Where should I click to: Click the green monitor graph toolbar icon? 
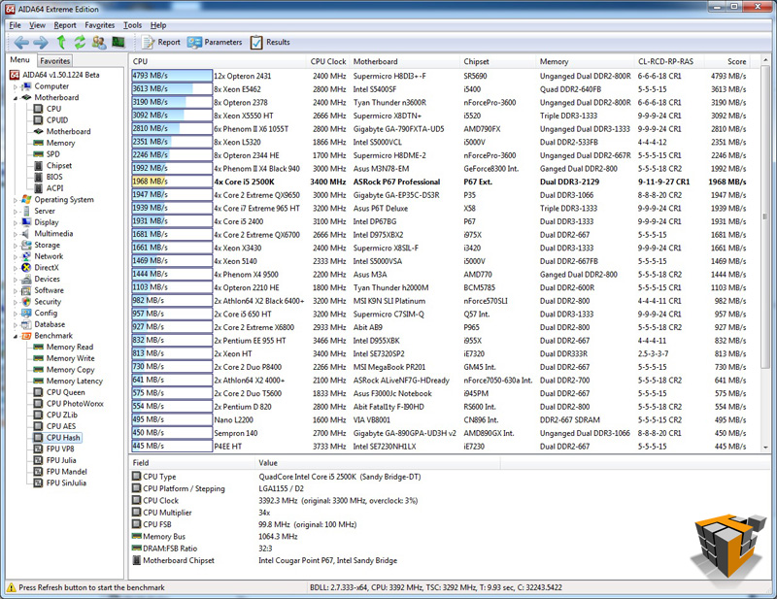[x=118, y=42]
